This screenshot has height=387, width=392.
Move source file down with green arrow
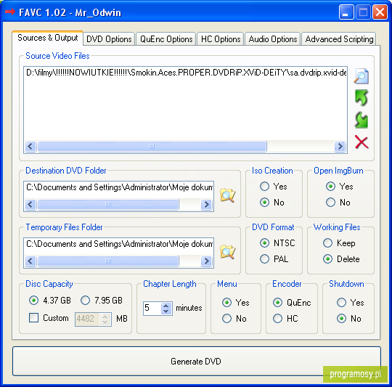click(x=362, y=120)
